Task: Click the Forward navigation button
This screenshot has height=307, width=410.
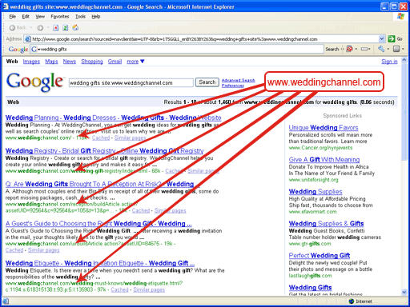Action: [x=40, y=28]
